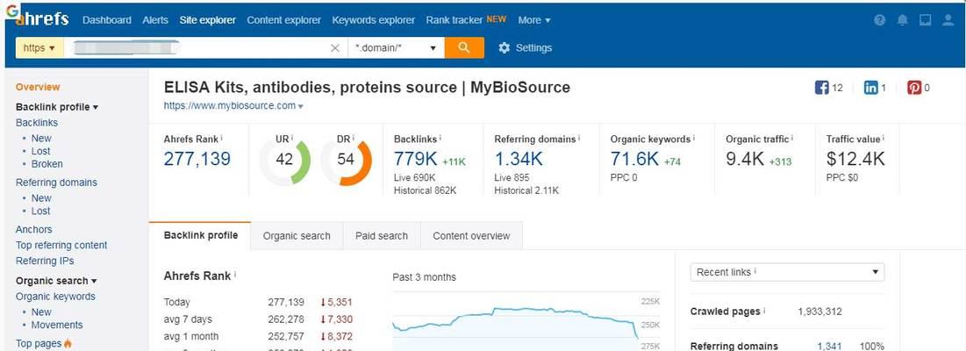Click the Facebook shares icon
966x351 pixels.
[x=821, y=88]
